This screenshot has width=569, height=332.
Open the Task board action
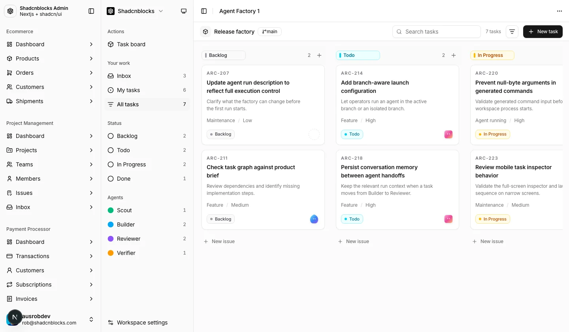(147, 44)
